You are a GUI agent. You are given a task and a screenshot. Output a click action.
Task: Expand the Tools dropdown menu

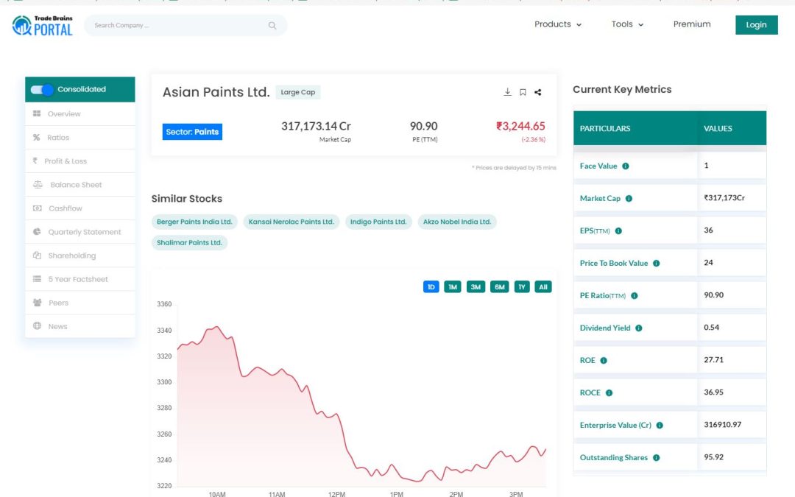point(627,24)
